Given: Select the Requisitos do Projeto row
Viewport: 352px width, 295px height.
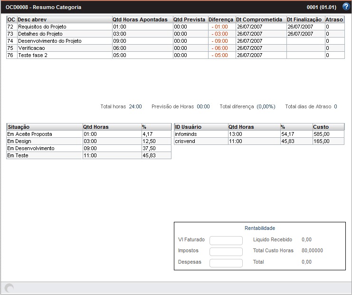Looking at the screenshot, I should (42, 27).
